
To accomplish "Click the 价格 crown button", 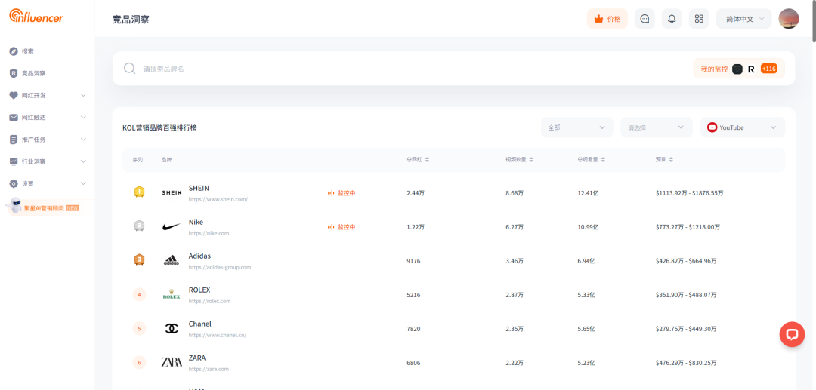I will 607,19.
